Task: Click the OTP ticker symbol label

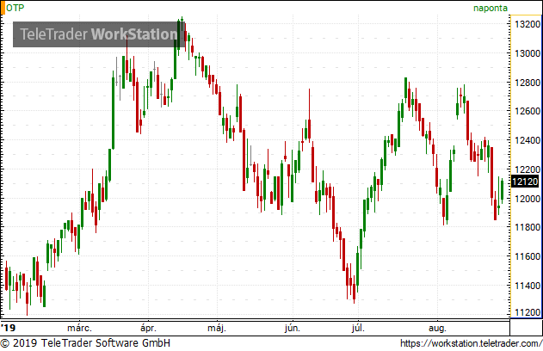Action: (15, 8)
